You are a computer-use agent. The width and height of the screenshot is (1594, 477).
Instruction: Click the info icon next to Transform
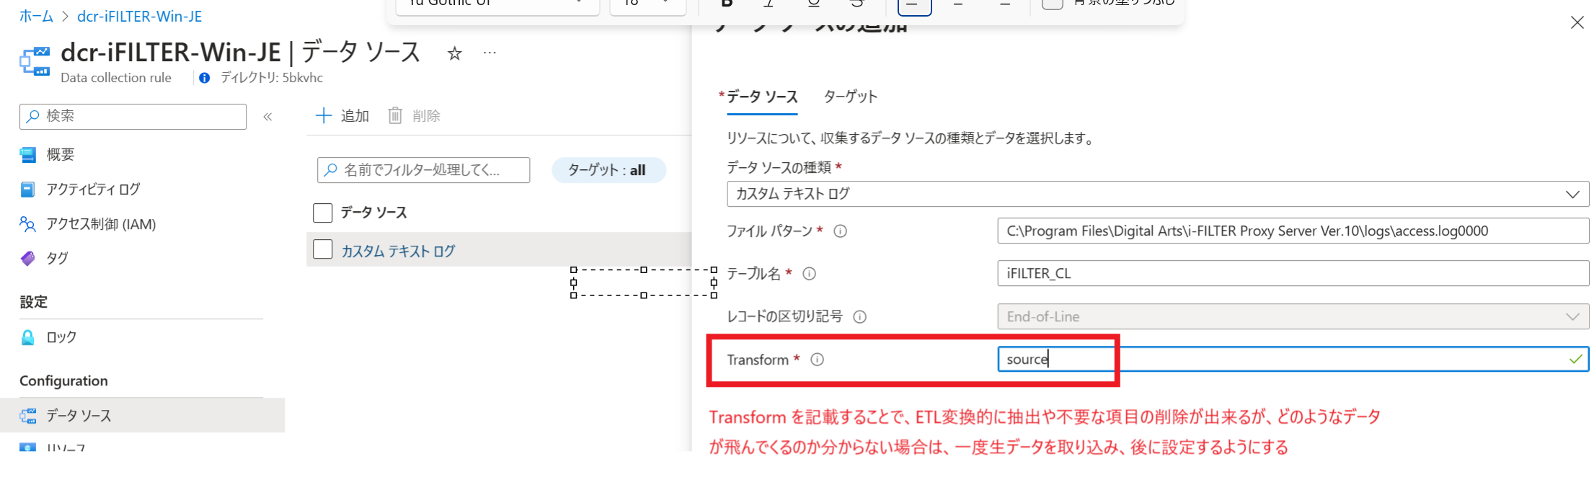click(817, 360)
